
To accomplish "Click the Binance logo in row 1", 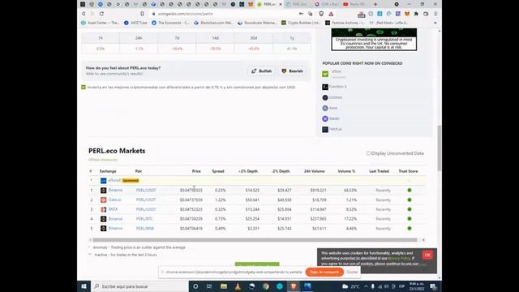I will click(x=104, y=190).
